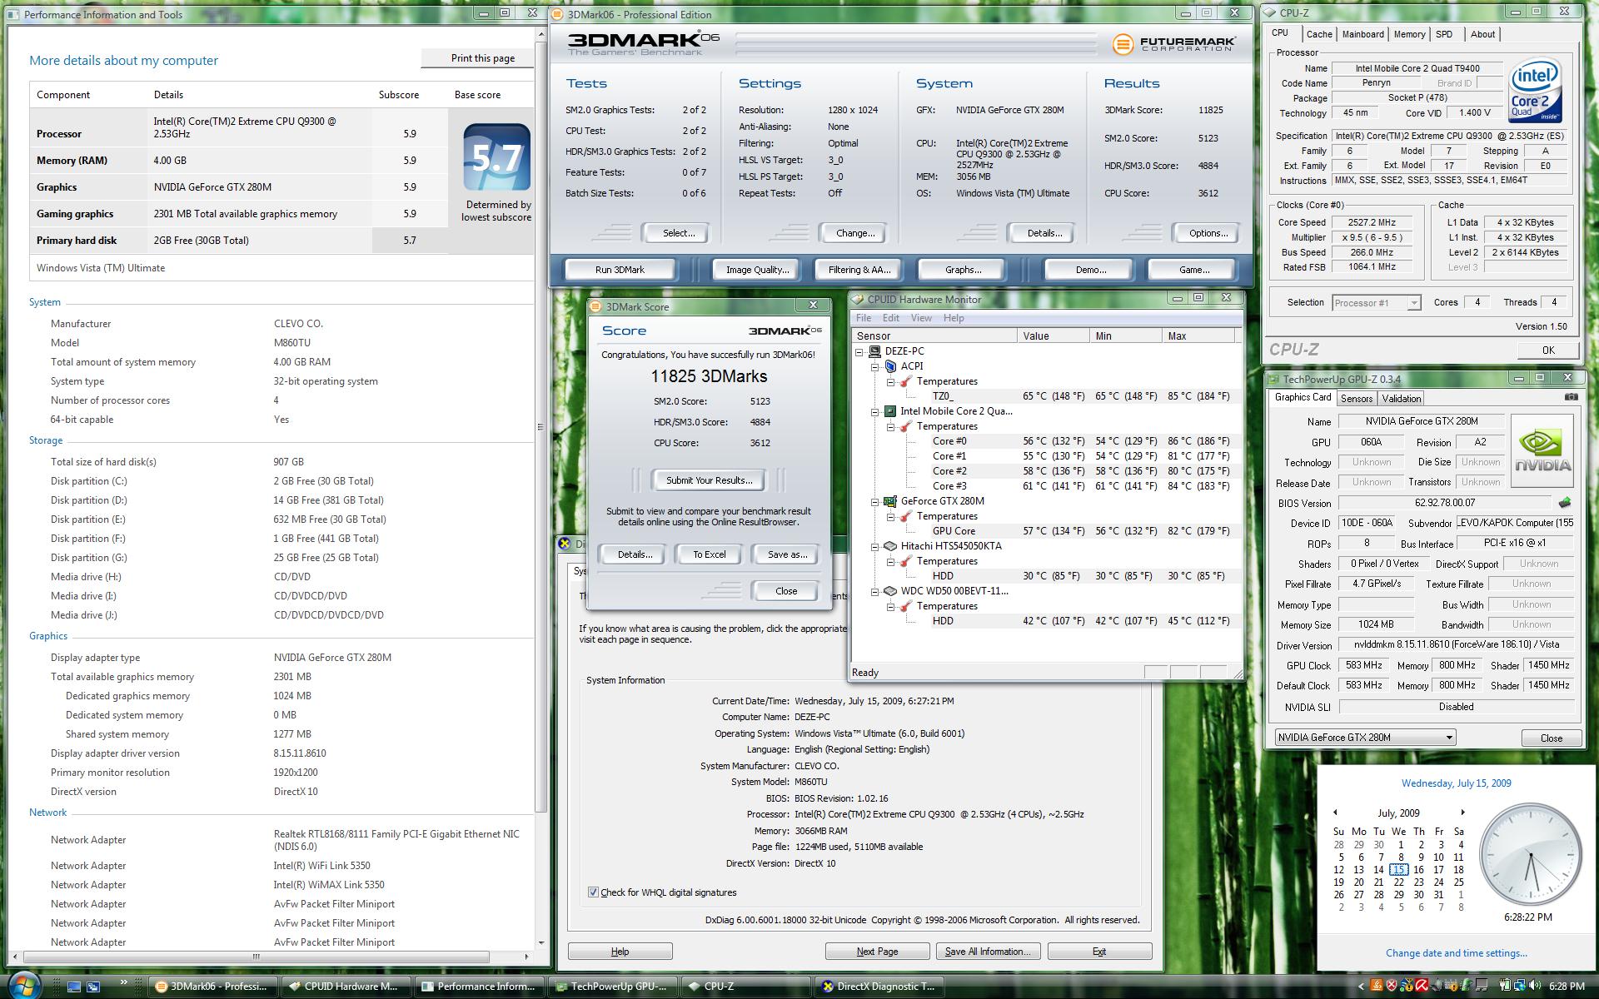
Task: Click thermometer icon under Hitachi drive node
Action: point(906,561)
